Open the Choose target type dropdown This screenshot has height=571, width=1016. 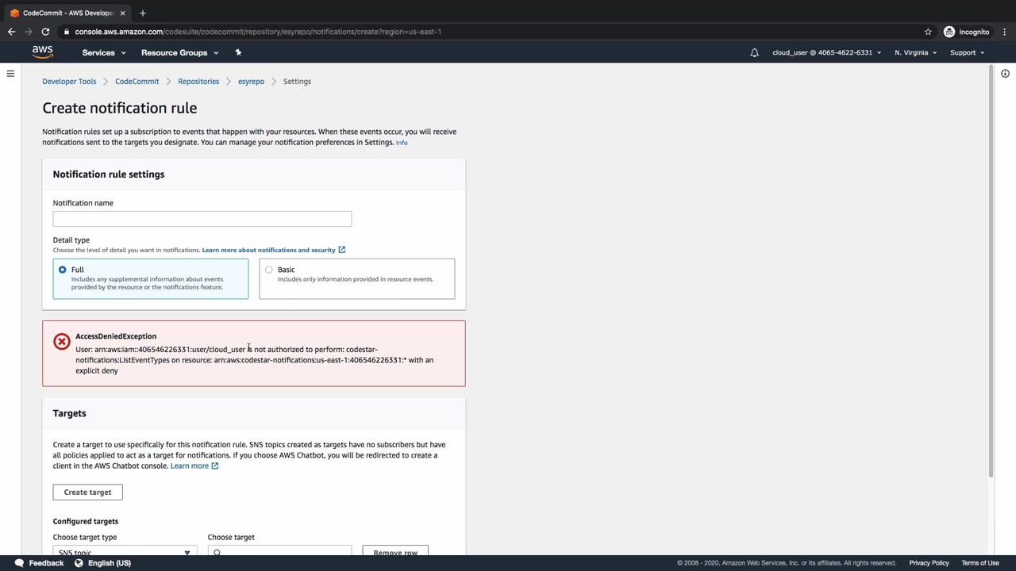click(x=124, y=551)
